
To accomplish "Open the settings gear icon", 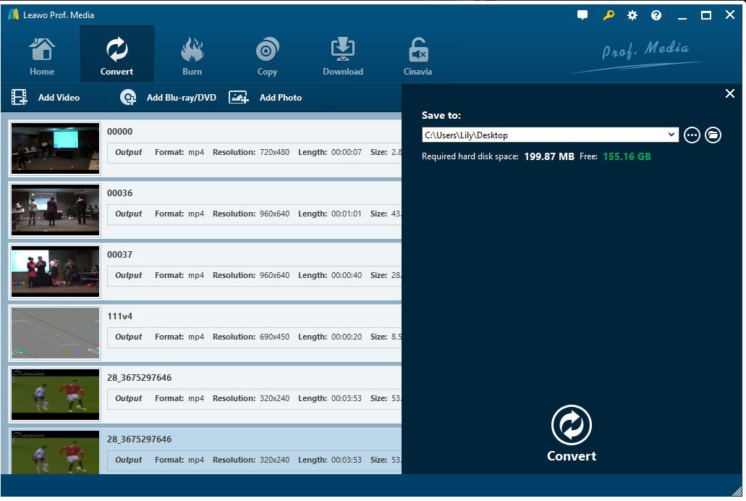I will 632,14.
